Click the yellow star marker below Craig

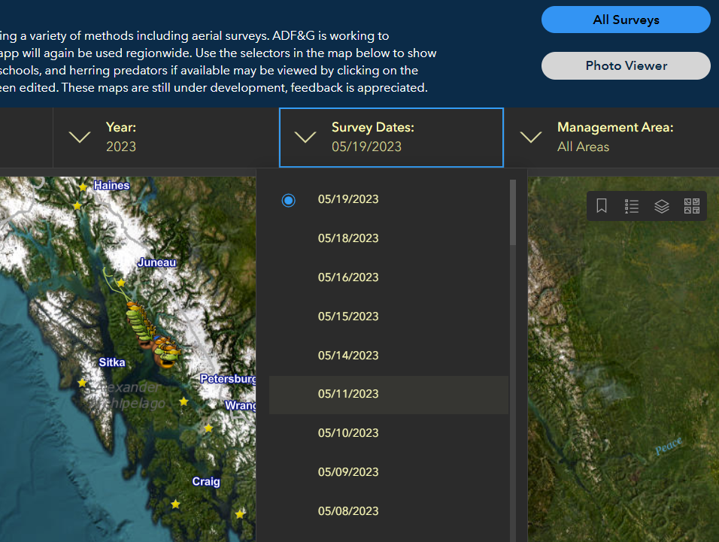175,504
